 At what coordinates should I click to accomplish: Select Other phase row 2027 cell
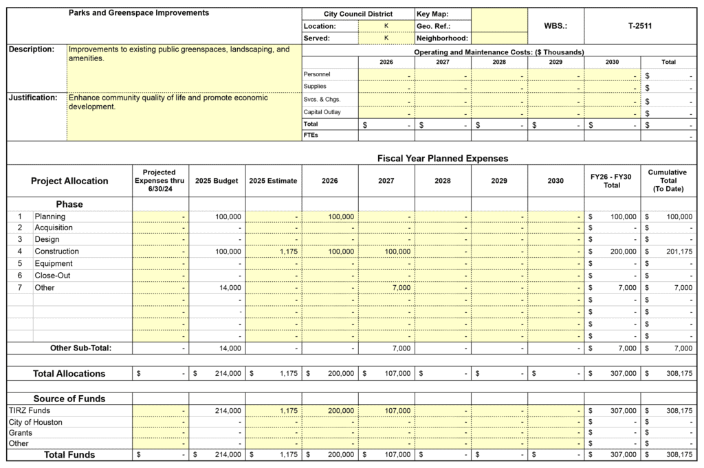click(x=386, y=287)
